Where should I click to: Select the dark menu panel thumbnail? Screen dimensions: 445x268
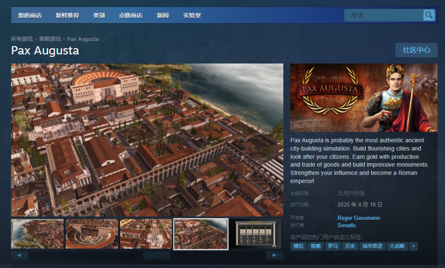pos(256,234)
